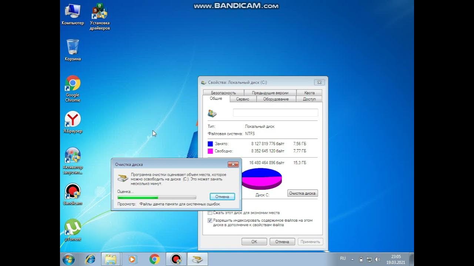Viewport: 474px width, 266px height.
Task: Click the drive label input field
Action: coord(275,113)
